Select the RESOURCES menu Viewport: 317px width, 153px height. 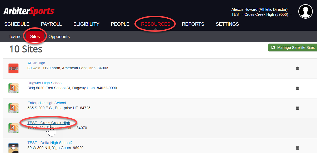tap(156, 24)
